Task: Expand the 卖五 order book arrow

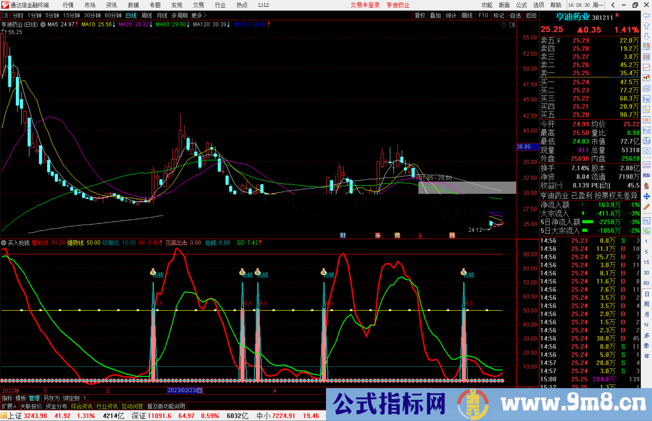Action: pos(558,40)
